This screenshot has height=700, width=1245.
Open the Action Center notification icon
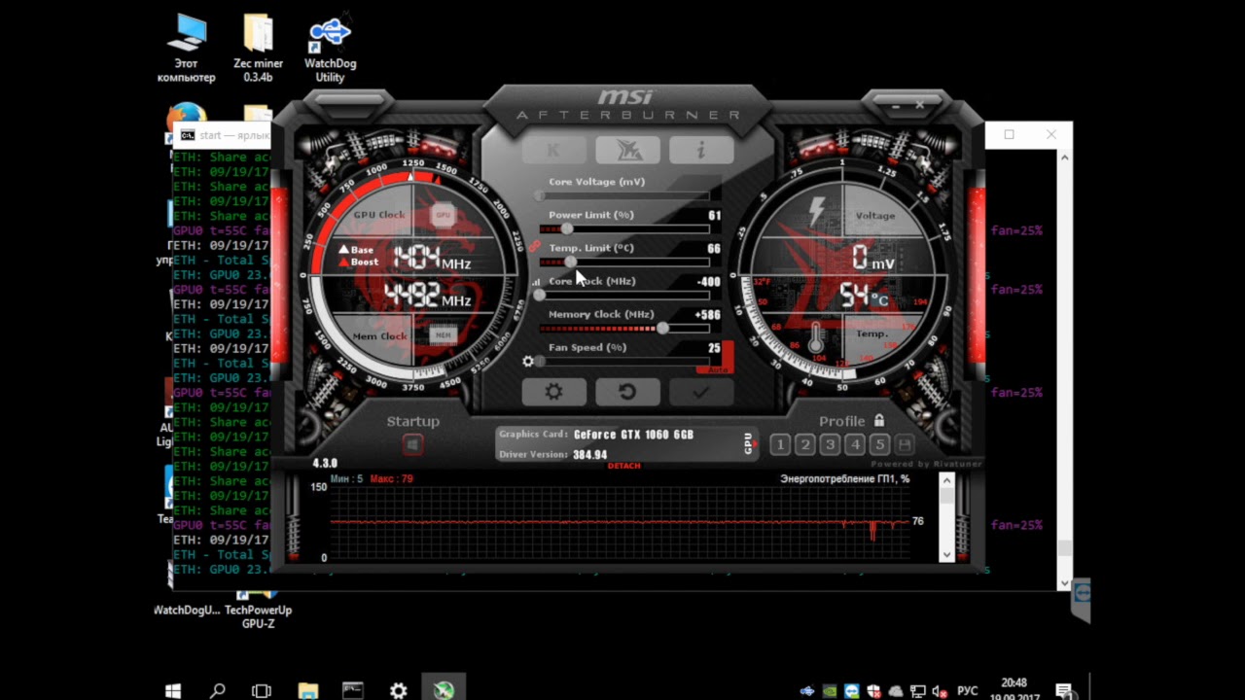[1063, 690]
